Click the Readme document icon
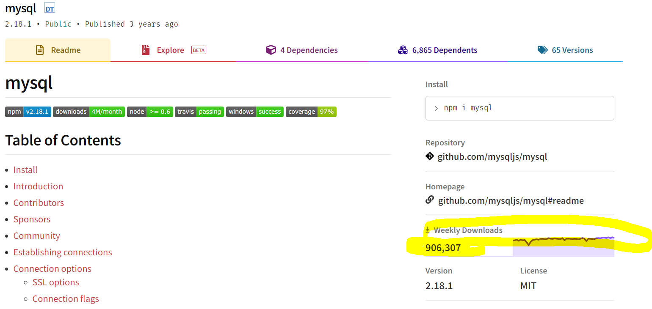The height and width of the screenshot is (309, 652). coord(39,50)
